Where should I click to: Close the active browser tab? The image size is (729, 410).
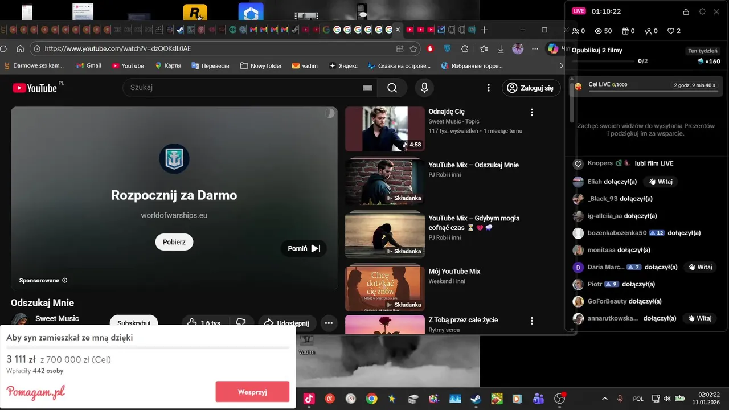398,30
